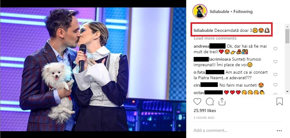Screen dimensions: 290x138
Task: Like the 'No faini mai sunteti' comment
Action: point(275,85)
